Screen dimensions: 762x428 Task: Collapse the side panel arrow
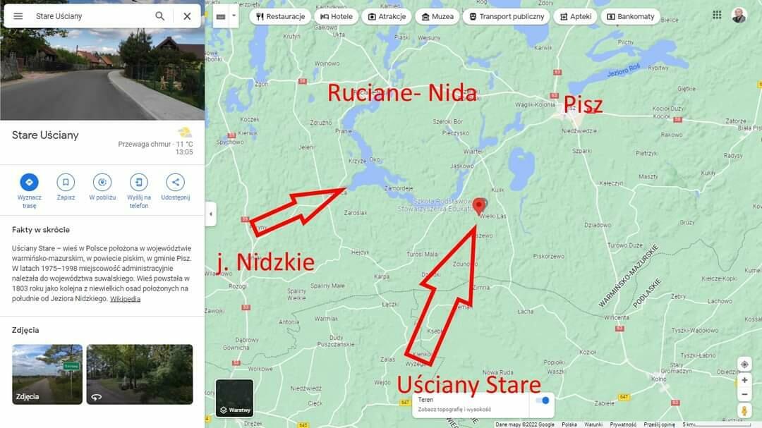pos(210,214)
